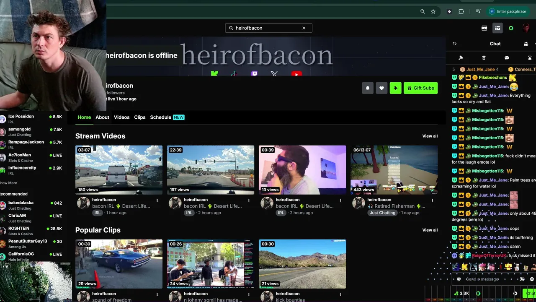Click the highlighted dashboard icon in Kick header
This screenshot has width=536, height=302.
(497, 28)
